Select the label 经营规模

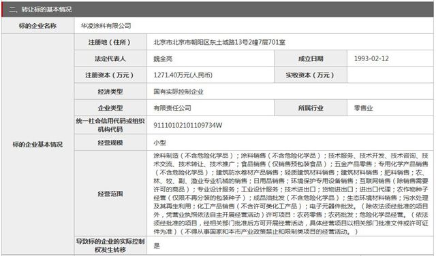click(110, 143)
